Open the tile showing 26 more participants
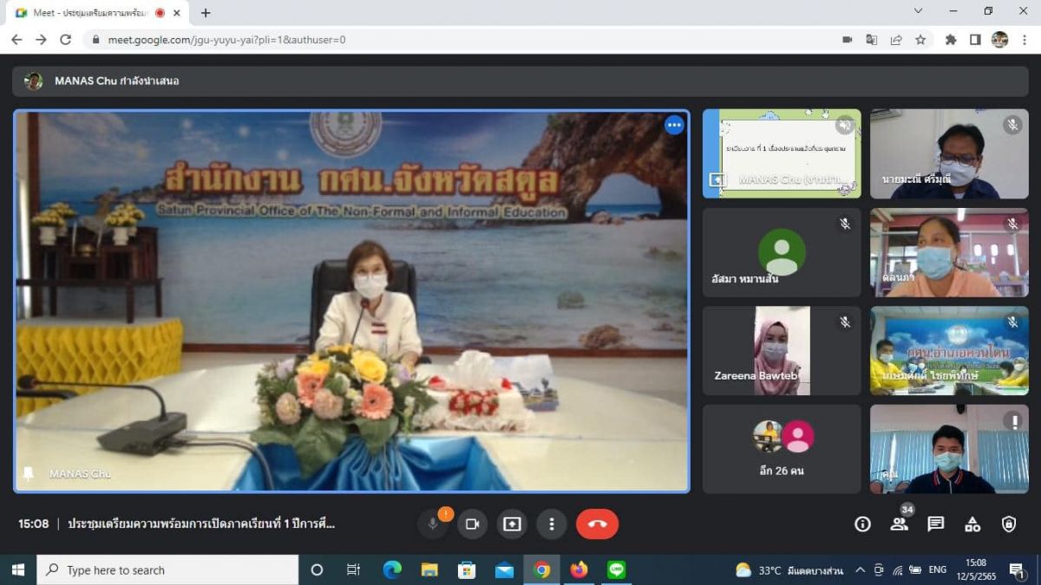This screenshot has height=585, width=1041. point(782,448)
